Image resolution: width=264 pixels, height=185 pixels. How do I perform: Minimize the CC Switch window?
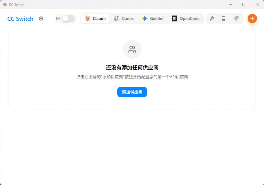(x=231, y=4)
